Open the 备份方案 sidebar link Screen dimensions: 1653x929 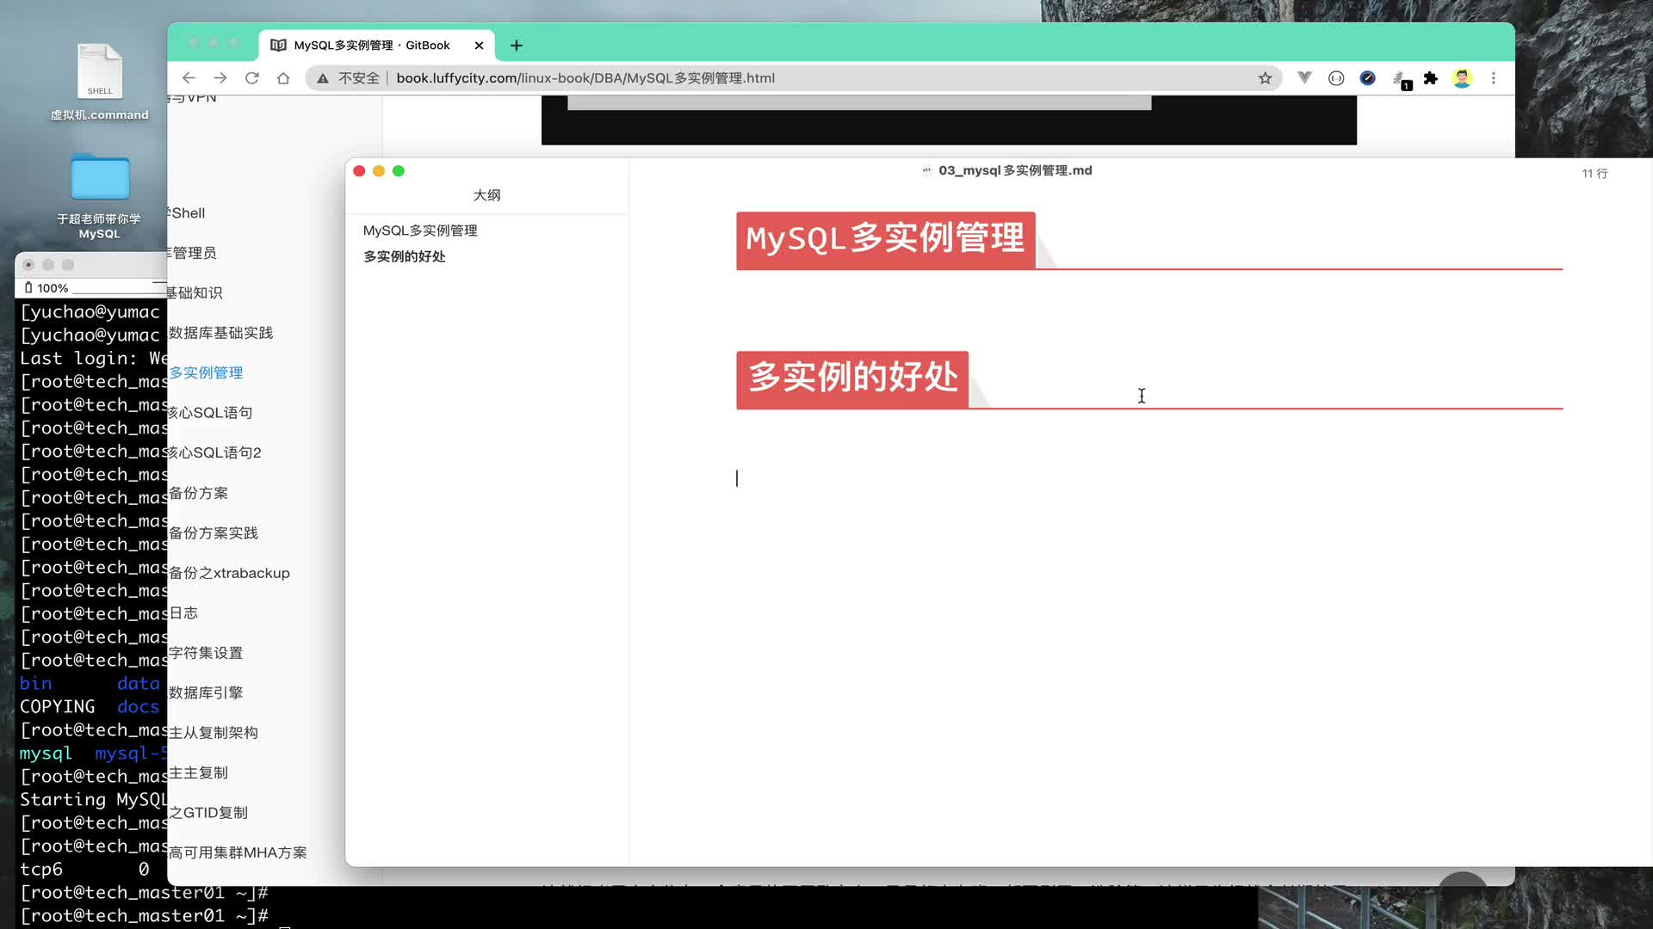point(198,493)
